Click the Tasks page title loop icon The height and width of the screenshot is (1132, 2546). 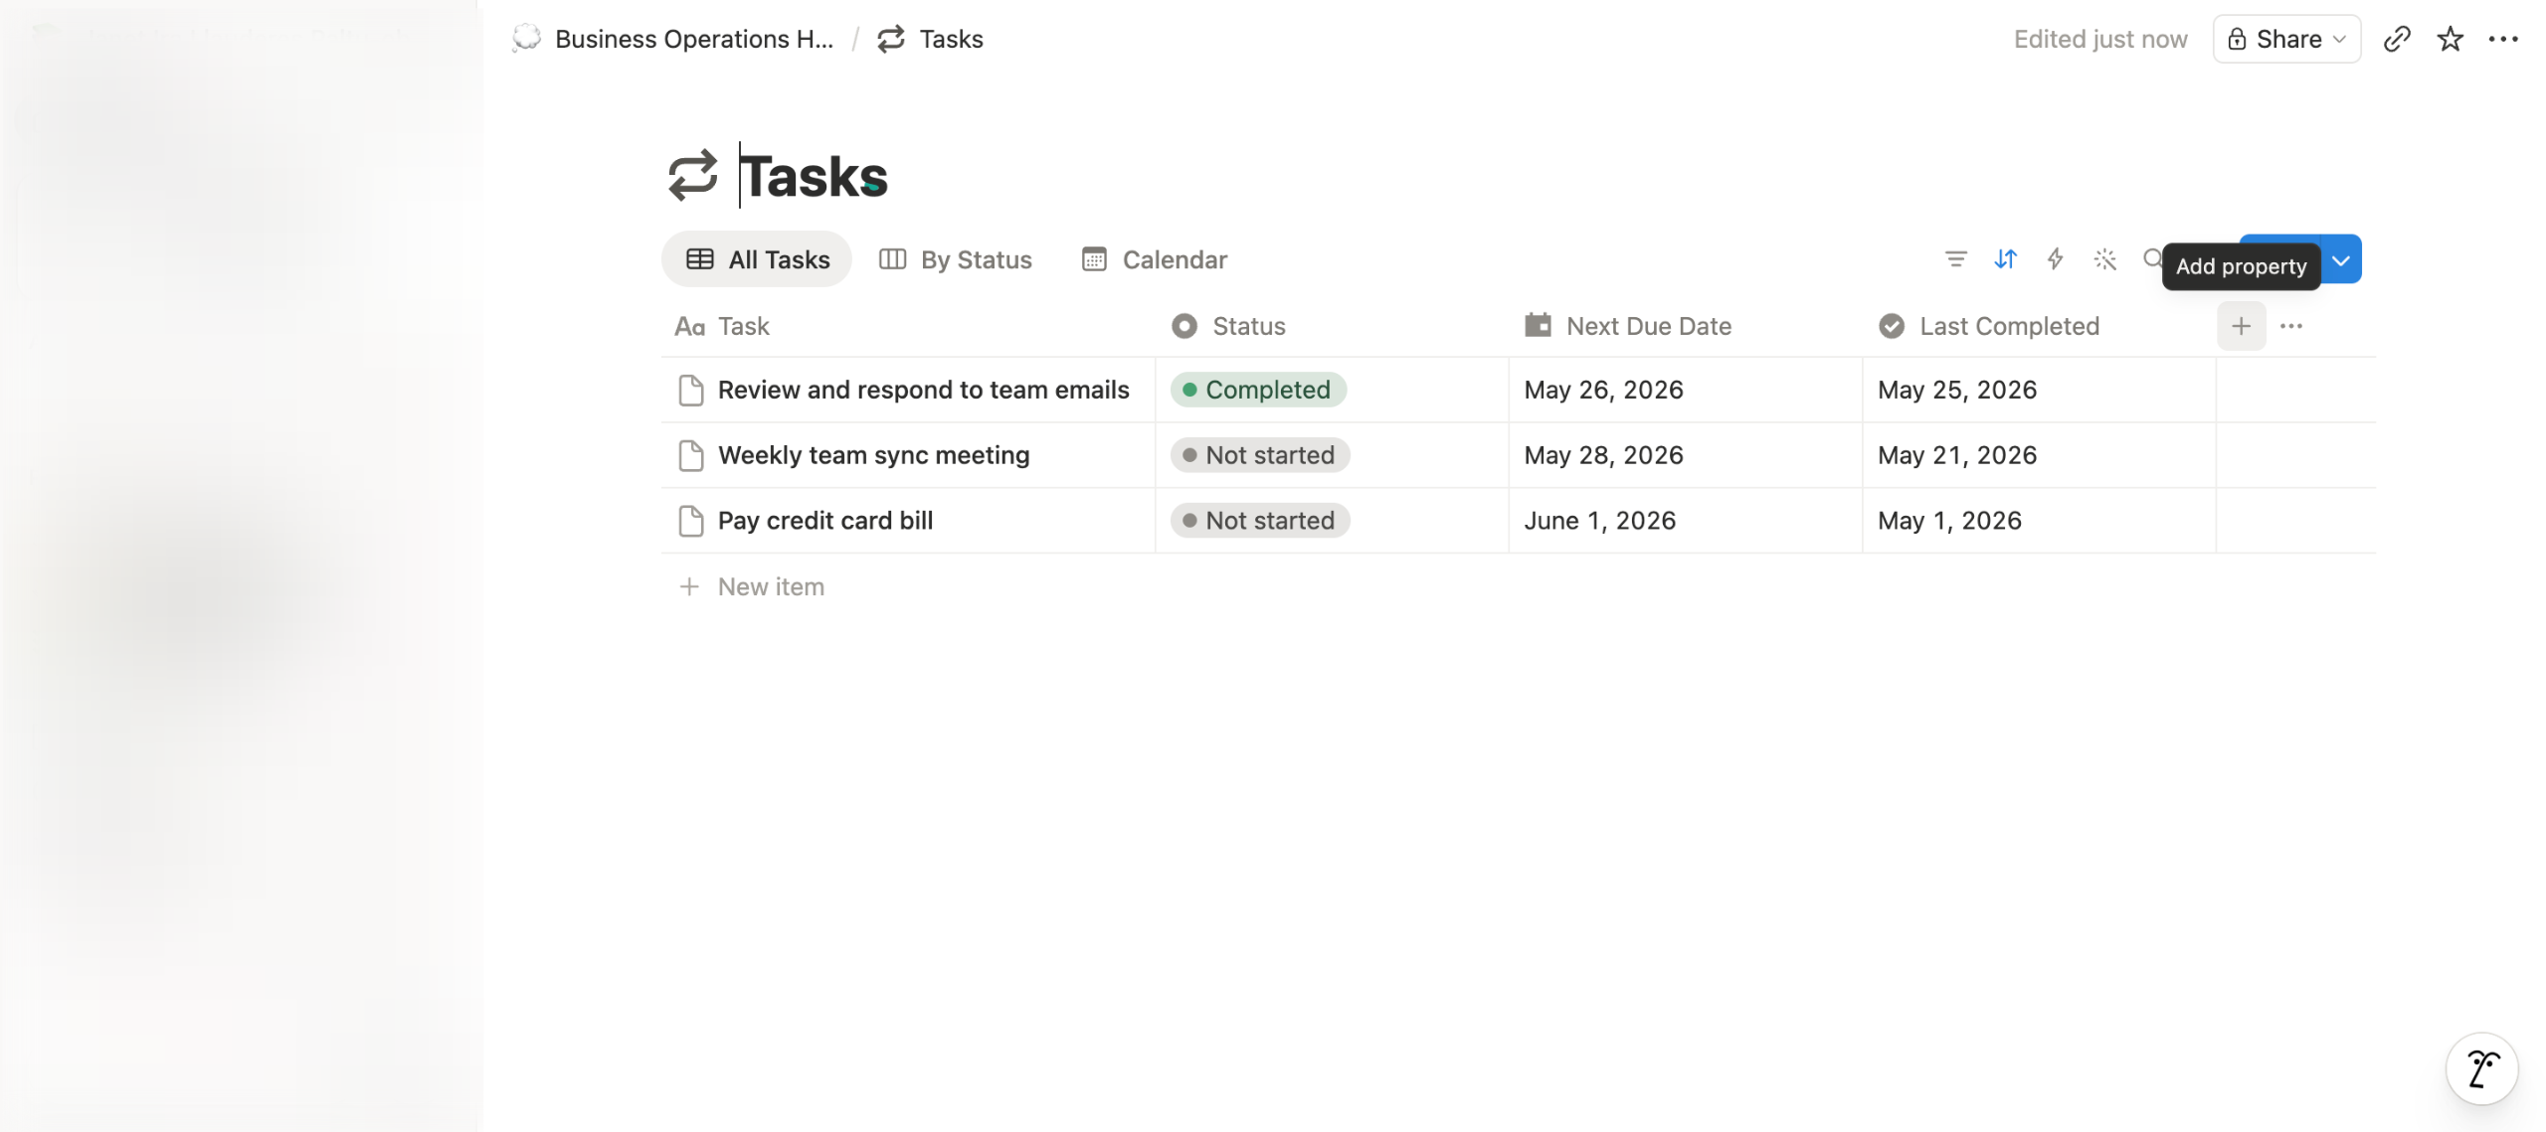693,176
